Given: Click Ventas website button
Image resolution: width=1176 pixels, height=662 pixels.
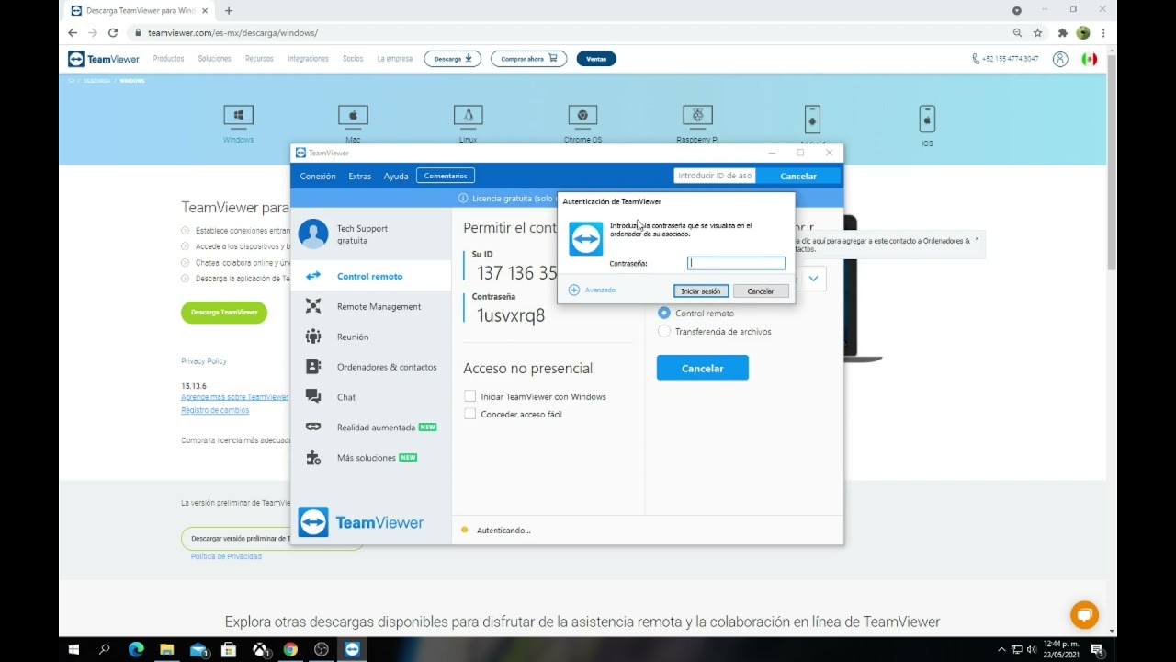Looking at the screenshot, I should pyautogui.click(x=596, y=59).
